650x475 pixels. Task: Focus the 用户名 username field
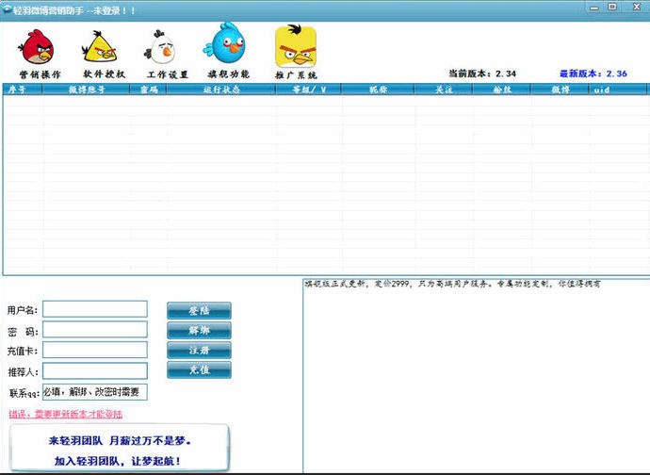[x=95, y=309]
